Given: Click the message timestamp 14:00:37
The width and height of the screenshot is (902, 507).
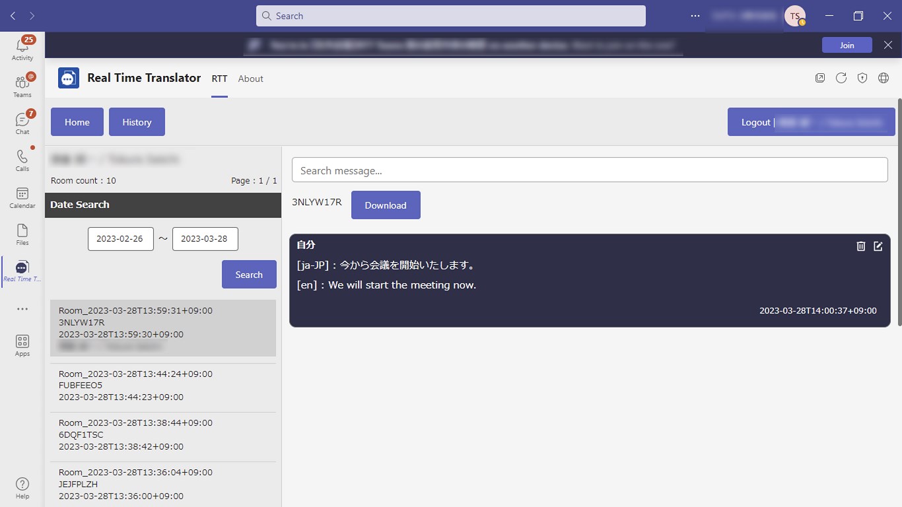Looking at the screenshot, I should point(818,310).
